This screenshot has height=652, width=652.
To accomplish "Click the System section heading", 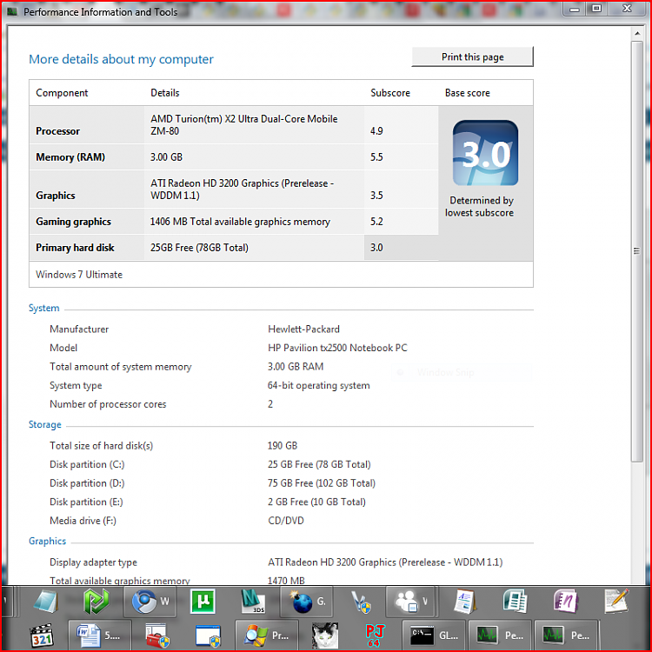I will tap(43, 308).
